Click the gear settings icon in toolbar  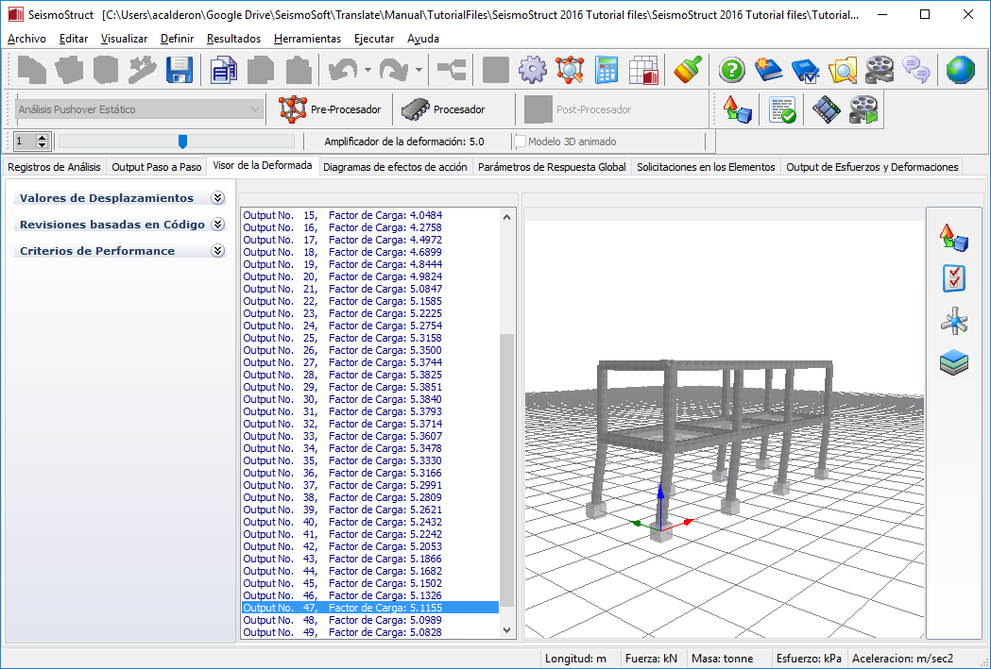pos(533,70)
